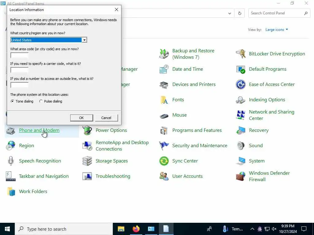Image resolution: width=314 pixels, height=235 pixels.
Task: Click the Sound speaker icon
Action: click(x=240, y=146)
